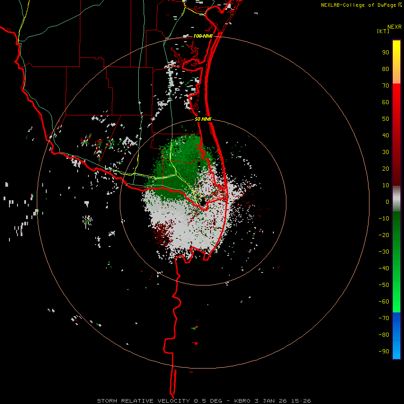The height and width of the screenshot is (404, 404).
Task: Click the KBRO station identifier
Action: (242, 401)
